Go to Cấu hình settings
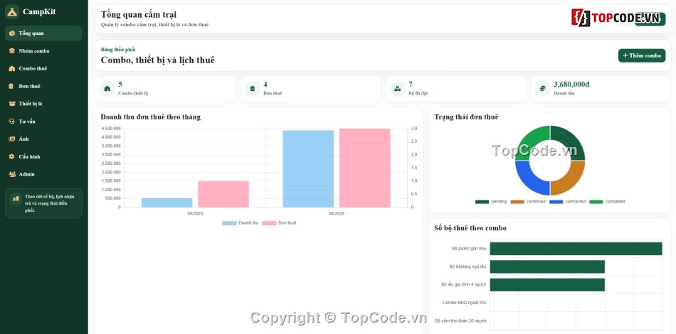 pos(43,156)
